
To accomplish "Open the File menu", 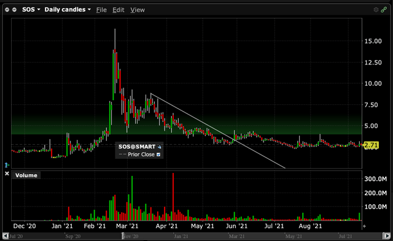I will 101,10.
